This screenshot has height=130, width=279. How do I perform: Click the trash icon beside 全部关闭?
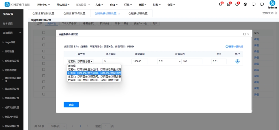276,13
